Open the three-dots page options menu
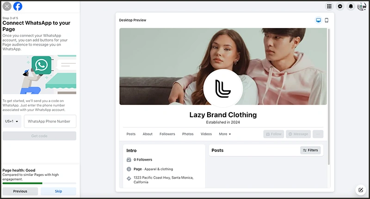Screen dimensions: 370x199 point(318,134)
